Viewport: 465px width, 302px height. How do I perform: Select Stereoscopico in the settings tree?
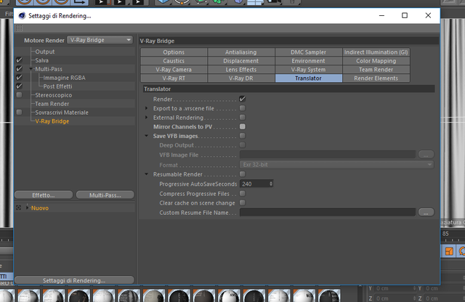pos(53,95)
